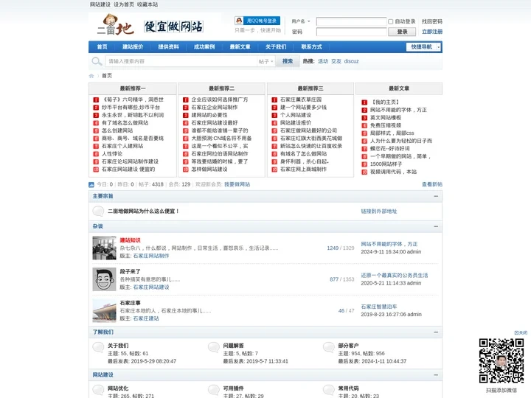Screen dimensions: 531x398
Task: Open 建站报价 in the navigation bar
Action: pyautogui.click(x=133, y=46)
